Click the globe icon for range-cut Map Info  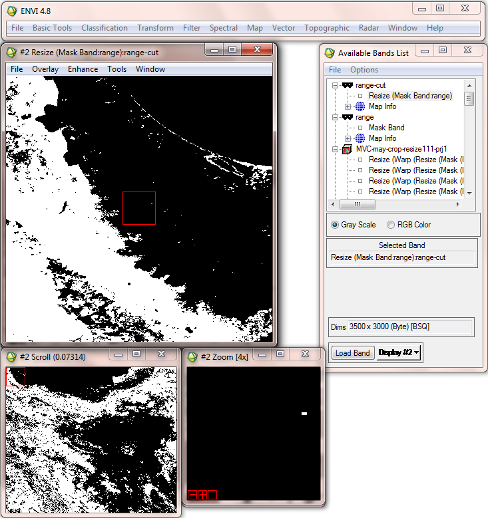(360, 106)
